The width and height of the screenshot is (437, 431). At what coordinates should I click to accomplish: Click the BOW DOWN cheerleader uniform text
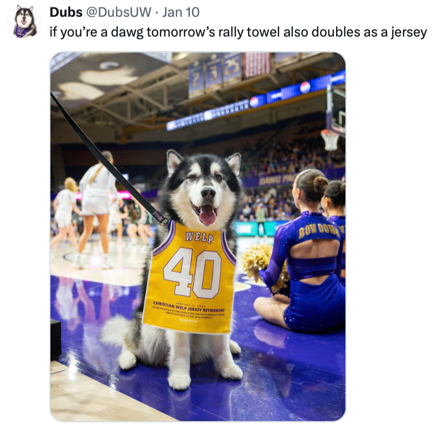(x=319, y=230)
